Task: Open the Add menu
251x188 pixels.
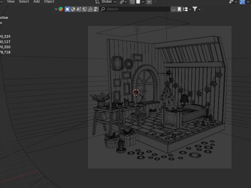Action: [x=37, y=2]
